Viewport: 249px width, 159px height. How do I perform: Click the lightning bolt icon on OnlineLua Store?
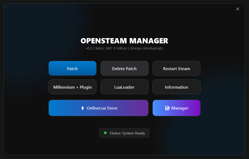pos(82,108)
